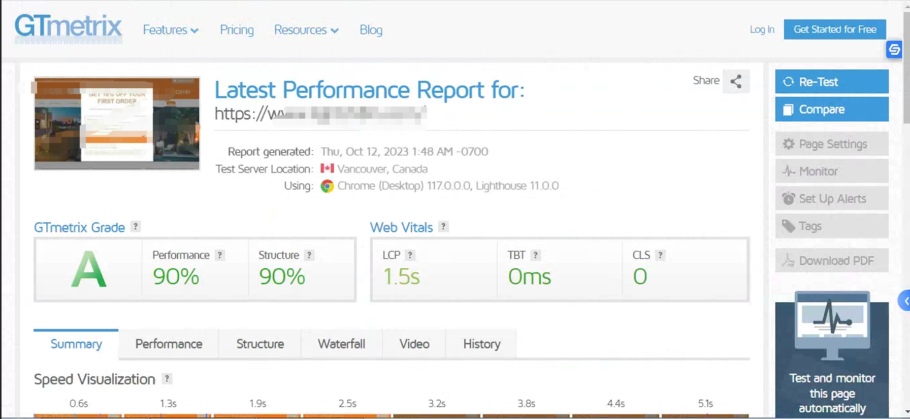Image resolution: width=910 pixels, height=419 pixels.
Task: Click the help icon beside Speed Visualization
Action: click(x=167, y=378)
